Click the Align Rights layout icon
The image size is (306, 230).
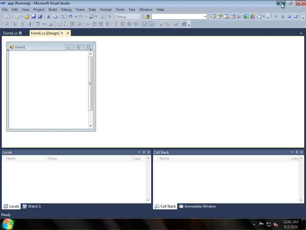click(x=29, y=24)
